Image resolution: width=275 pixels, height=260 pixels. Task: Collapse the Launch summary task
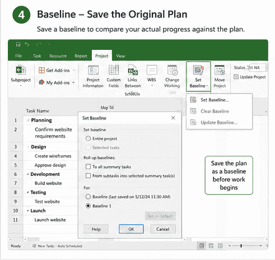tap(28, 211)
